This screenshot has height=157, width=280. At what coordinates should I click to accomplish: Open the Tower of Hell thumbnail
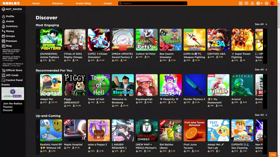click(x=99, y=85)
